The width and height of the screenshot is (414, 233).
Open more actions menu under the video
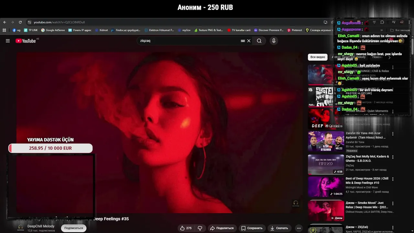pos(299,228)
